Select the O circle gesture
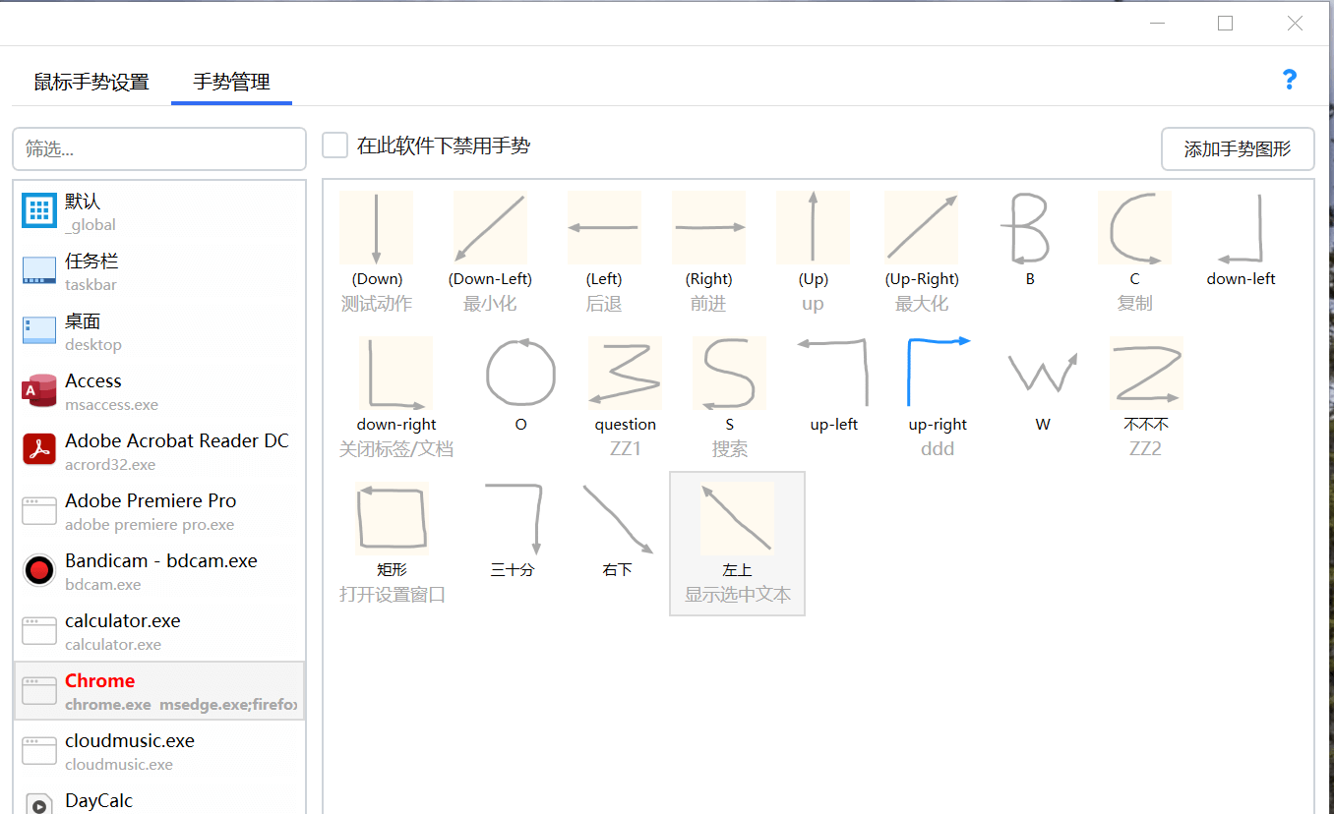 coord(520,374)
